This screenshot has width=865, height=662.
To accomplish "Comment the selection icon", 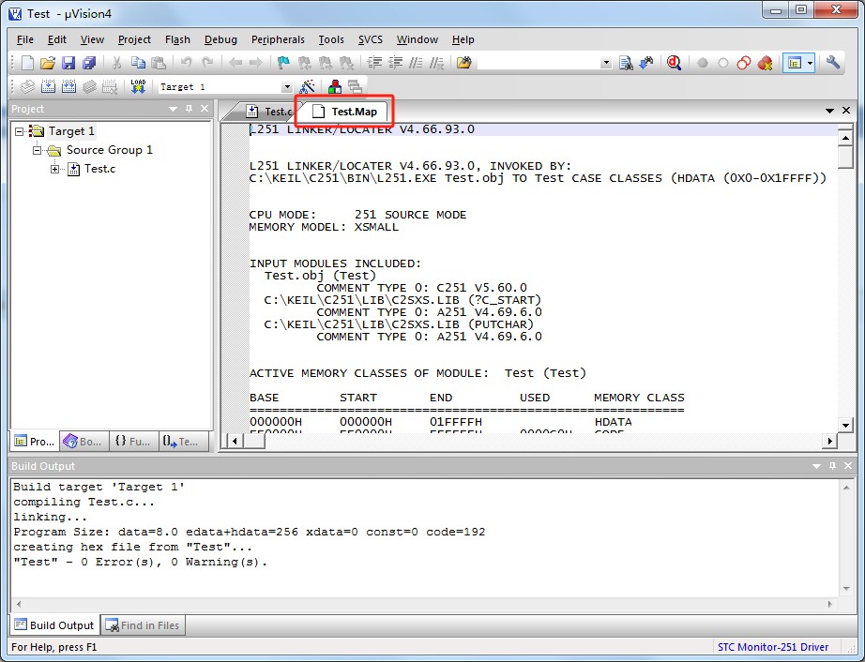I will pyautogui.click(x=416, y=63).
